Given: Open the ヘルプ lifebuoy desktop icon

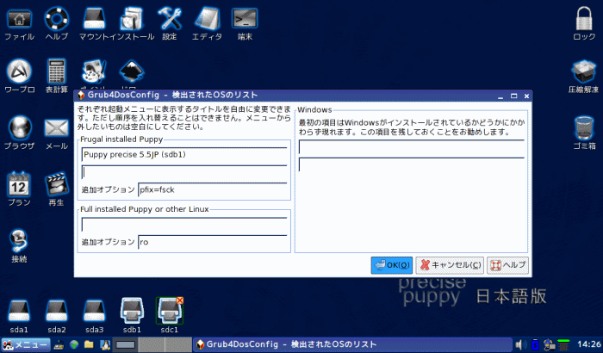Looking at the screenshot, I should click(x=57, y=19).
